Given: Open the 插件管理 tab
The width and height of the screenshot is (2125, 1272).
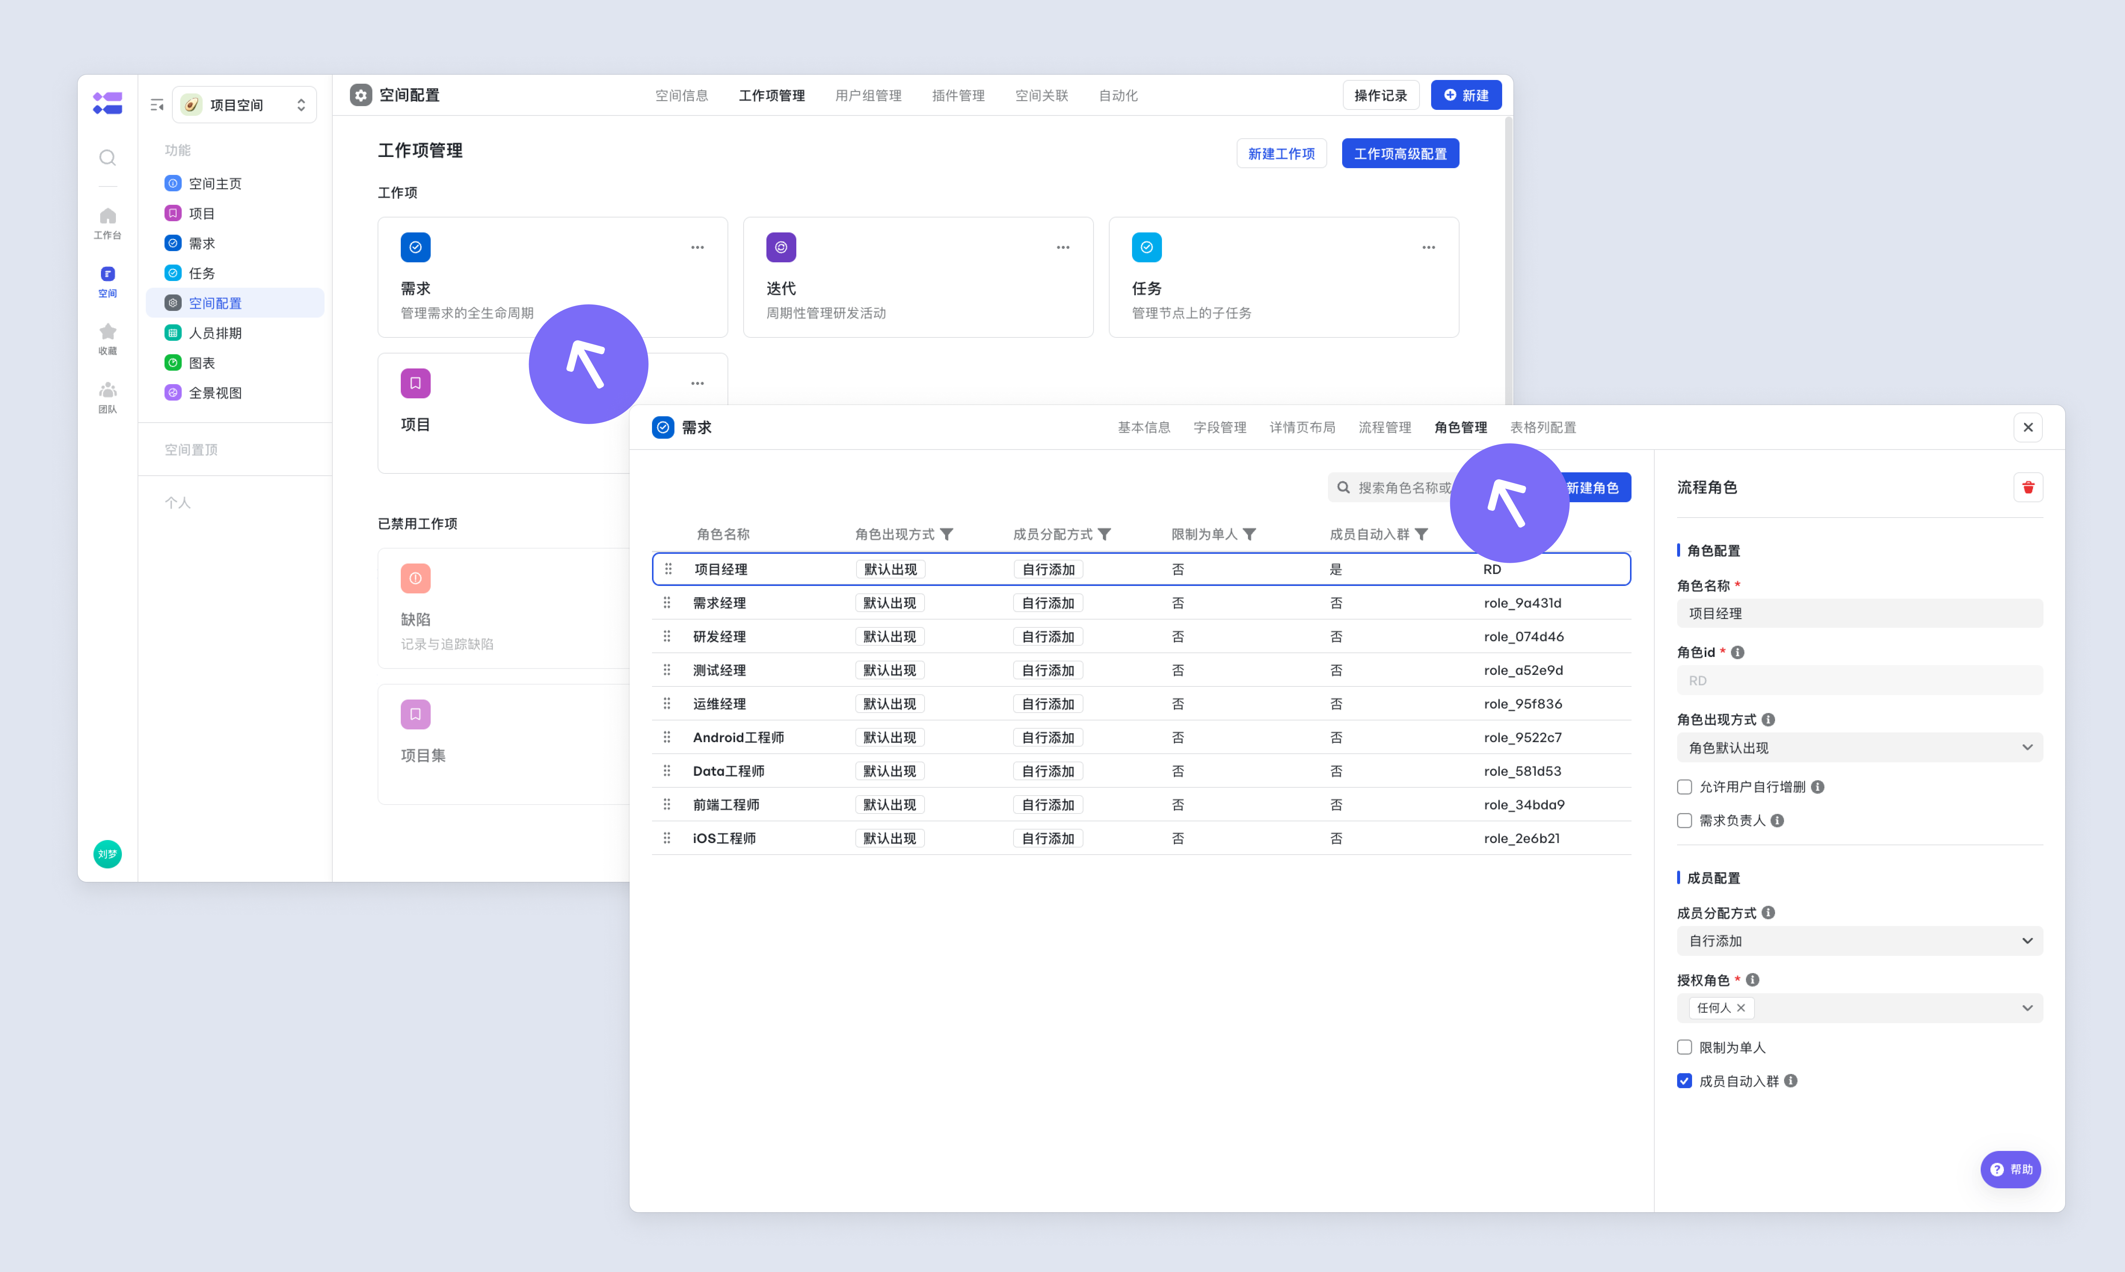Looking at the screenshot, I should 958,95.
